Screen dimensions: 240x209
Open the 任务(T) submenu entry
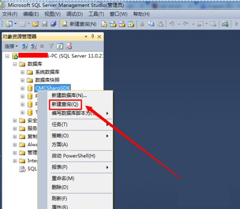[59, 125]
